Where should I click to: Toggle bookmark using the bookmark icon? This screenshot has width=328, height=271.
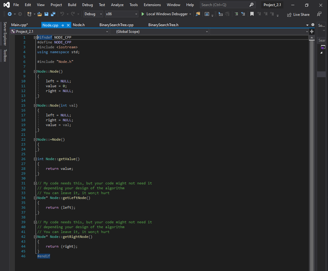pos(252,14)
